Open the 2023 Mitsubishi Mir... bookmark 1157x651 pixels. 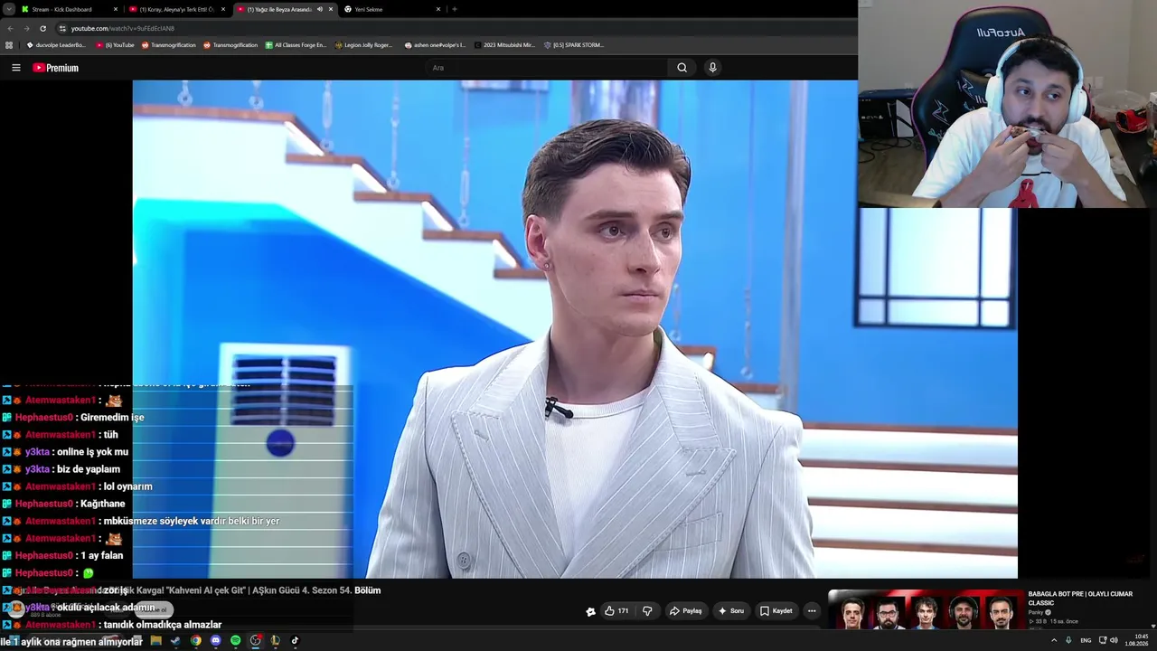(504, 45)
